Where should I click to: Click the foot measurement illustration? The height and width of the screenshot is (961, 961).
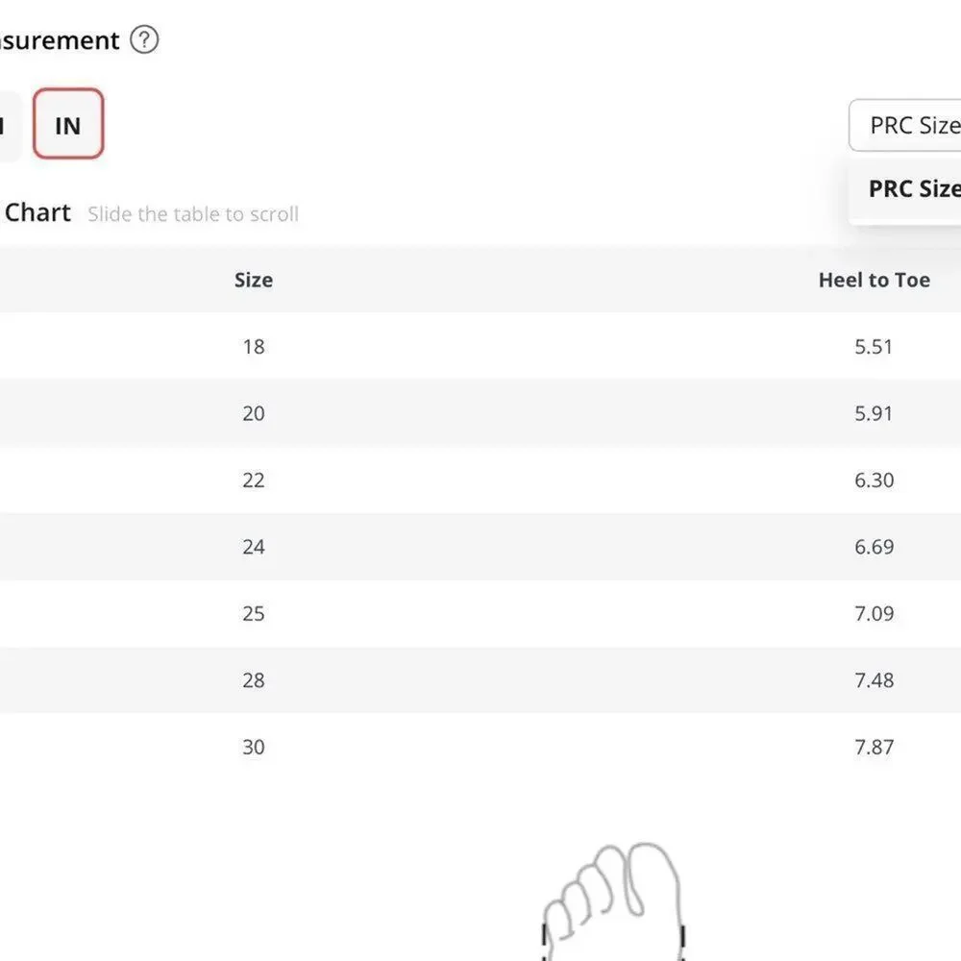pyautogui.click(x=613, y=901)
